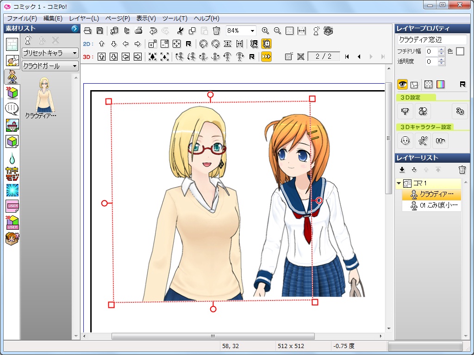
Task: Select the 3D item cube category
Action: 12,92
